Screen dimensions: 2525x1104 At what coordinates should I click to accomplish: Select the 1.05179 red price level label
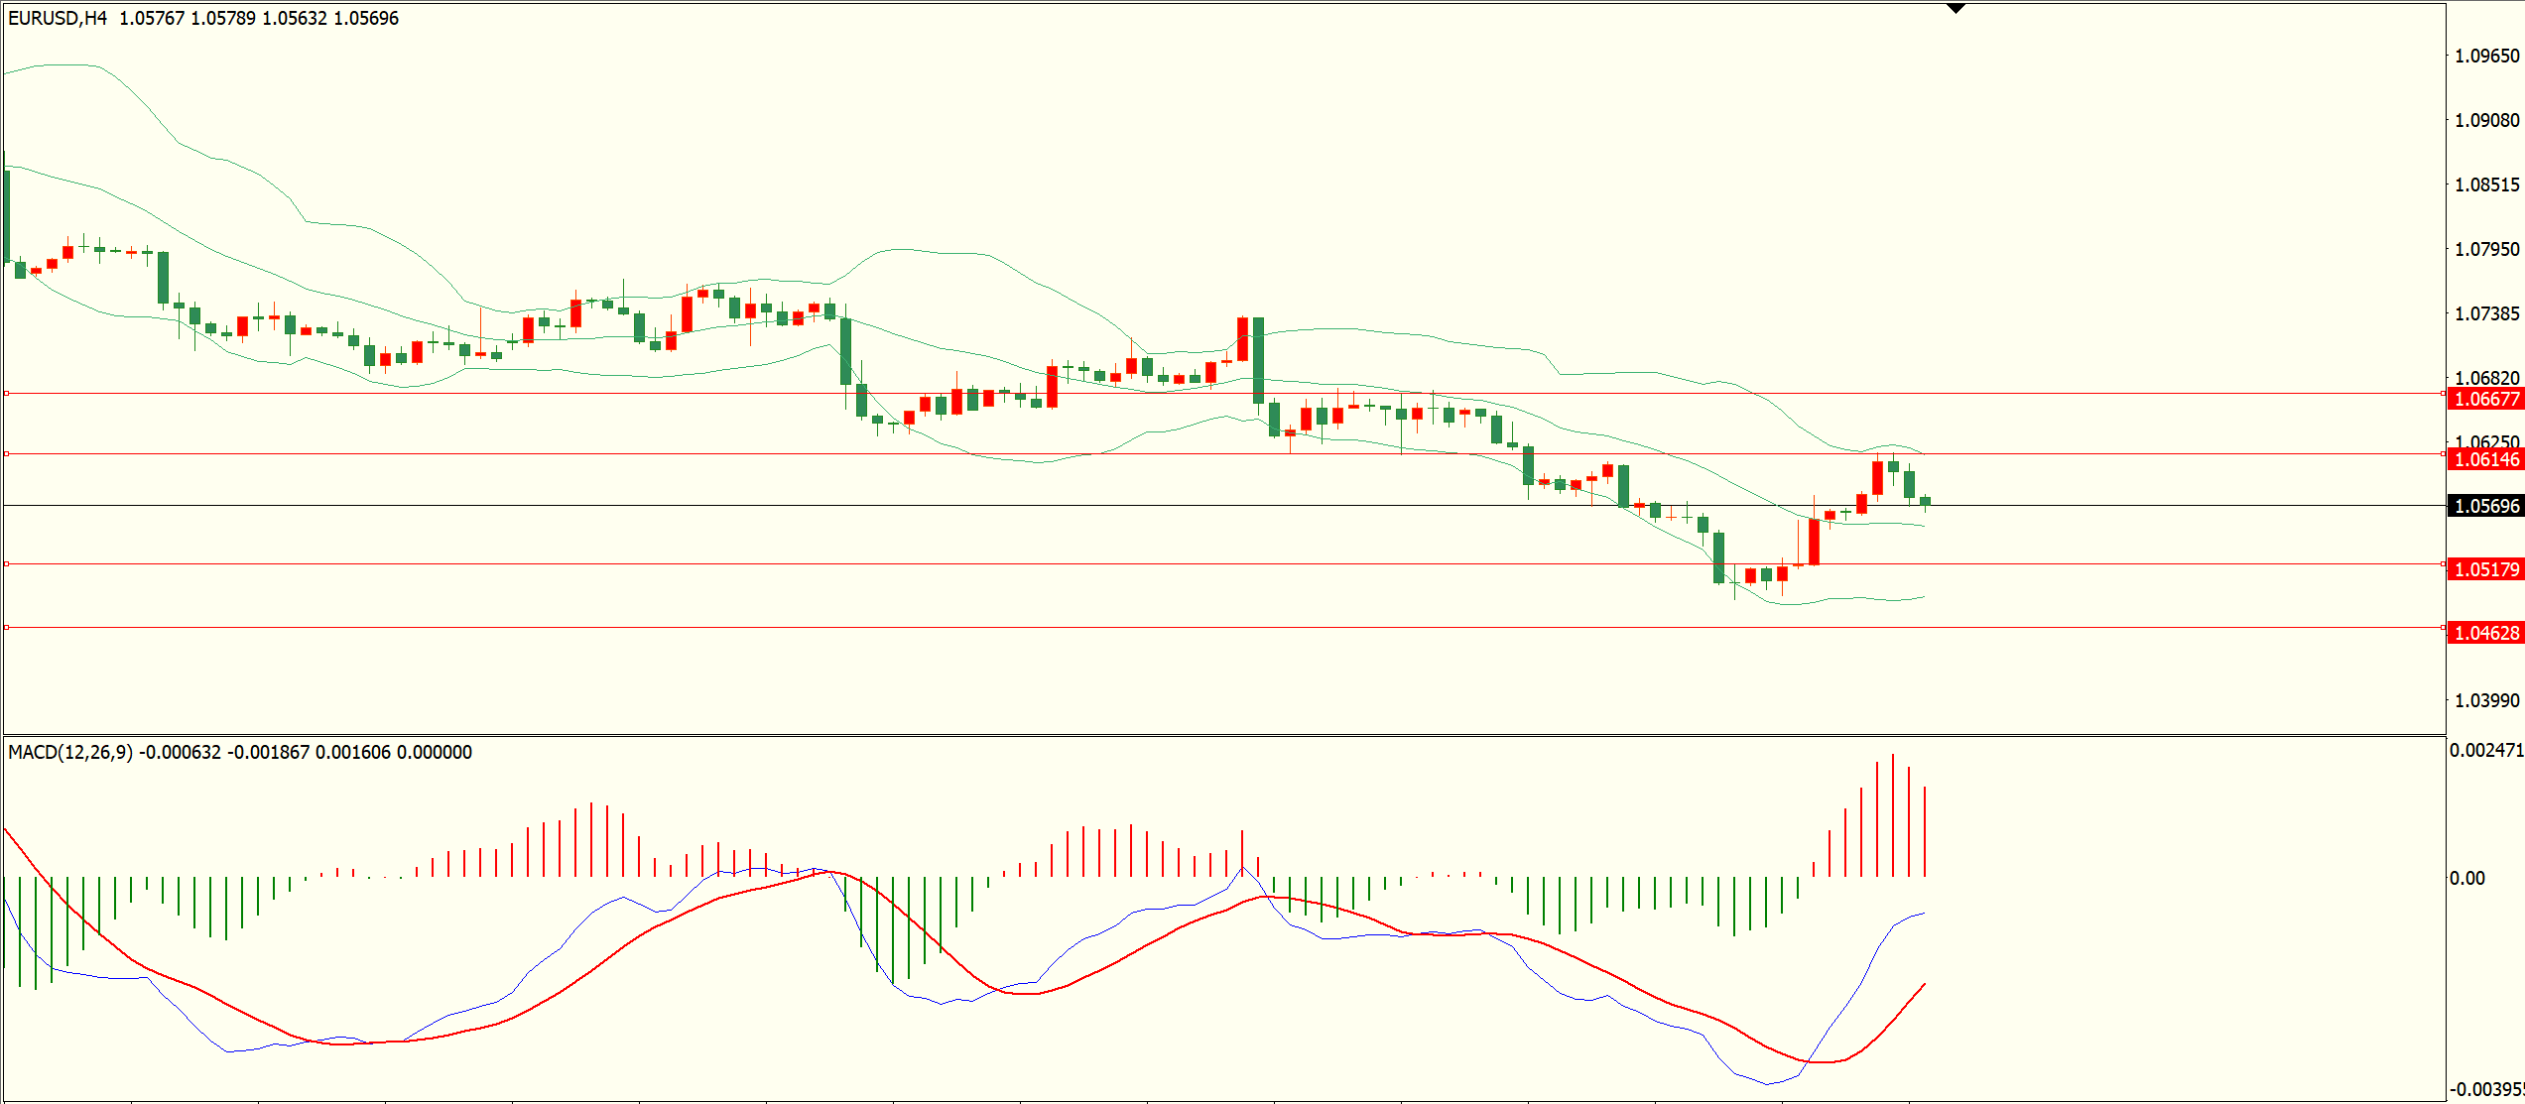(2485, 569)
